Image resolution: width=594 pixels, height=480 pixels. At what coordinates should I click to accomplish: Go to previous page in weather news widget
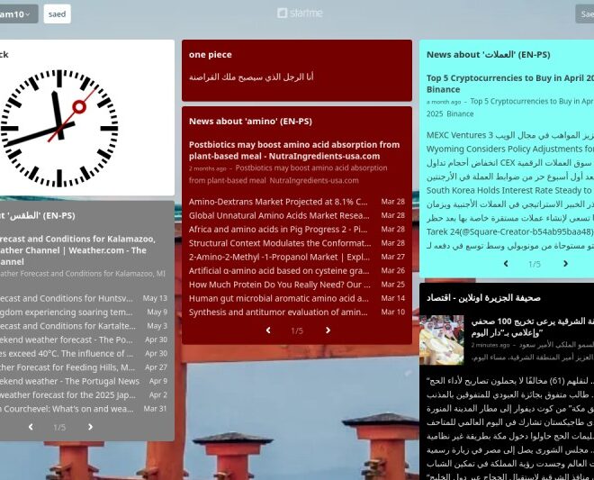(31, 427)
